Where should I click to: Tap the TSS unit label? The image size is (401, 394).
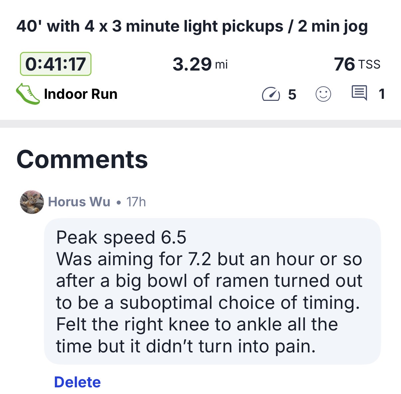tap(369, 64)
